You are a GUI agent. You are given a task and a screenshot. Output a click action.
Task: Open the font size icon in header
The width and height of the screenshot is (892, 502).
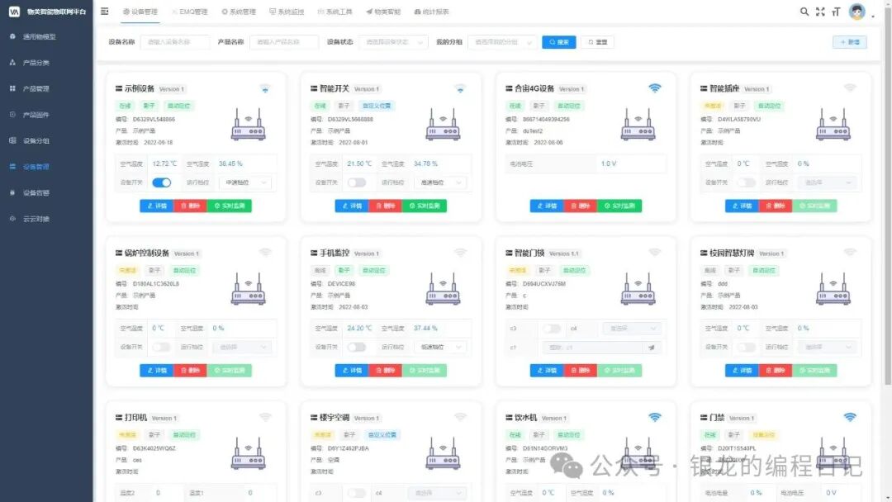[836, 12]
